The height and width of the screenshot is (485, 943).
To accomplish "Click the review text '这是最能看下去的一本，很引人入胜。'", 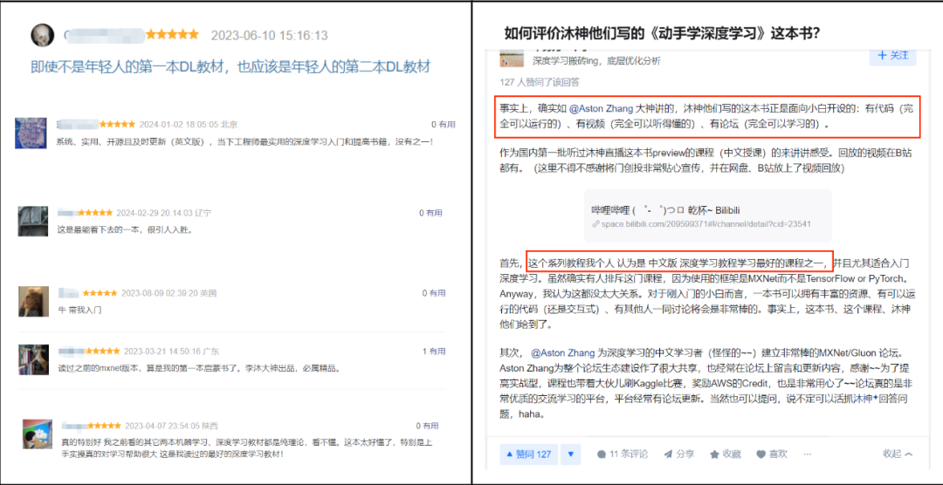I will click(125, 229).
